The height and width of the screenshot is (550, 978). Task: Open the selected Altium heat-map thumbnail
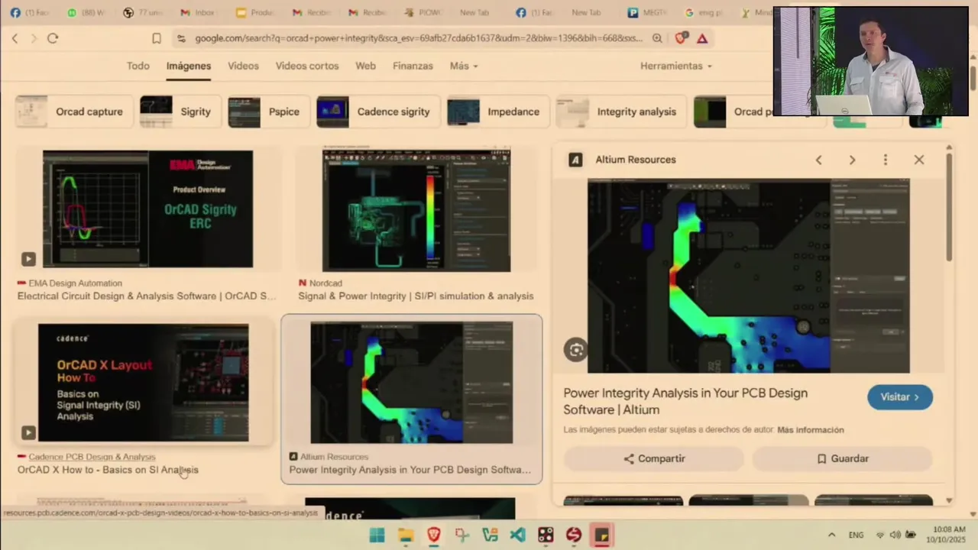pos(412,383)
